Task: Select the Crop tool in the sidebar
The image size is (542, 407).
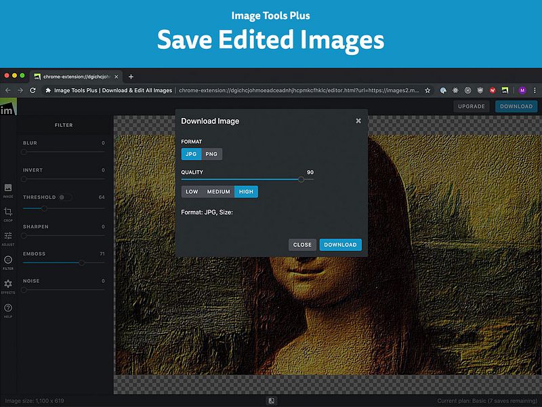Action: coord(8,214)
